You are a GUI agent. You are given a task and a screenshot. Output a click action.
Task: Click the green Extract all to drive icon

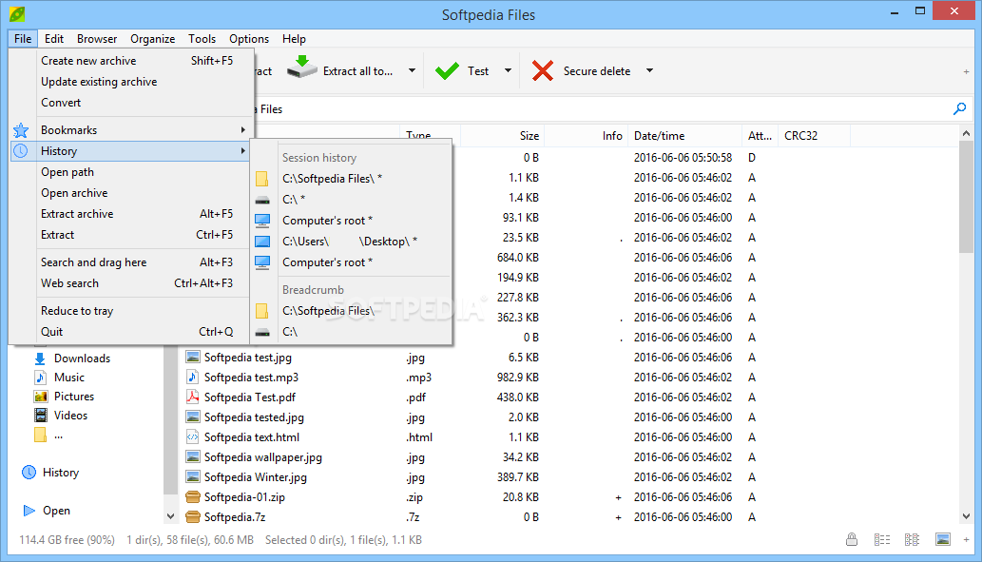point(302,67)
